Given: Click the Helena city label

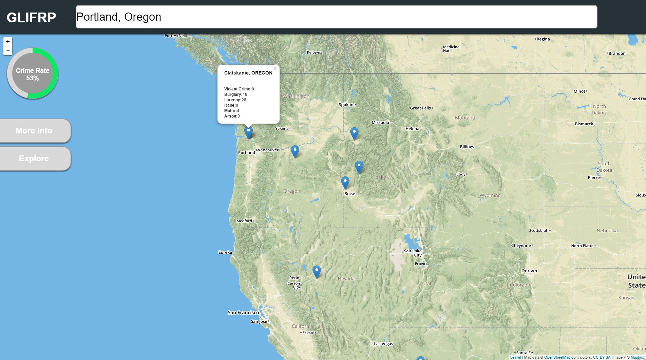Looking at the screenshot, I should tap(412, 129).
